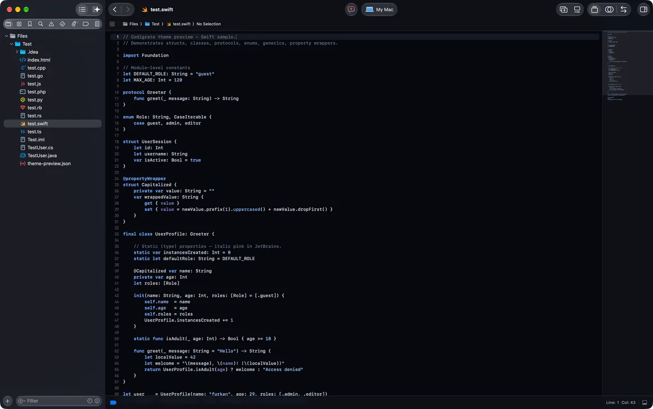Click the add library plus button in toolbar
Screen dimensions: 653x409
pyautogui.click(x=564, y=9)
